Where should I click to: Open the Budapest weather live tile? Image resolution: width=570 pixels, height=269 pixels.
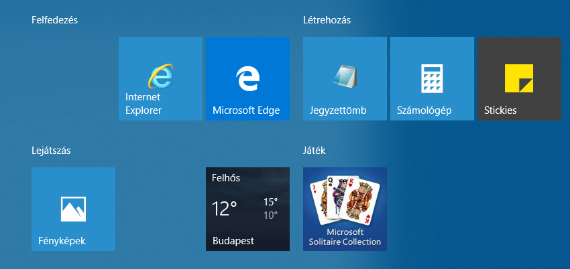[x=247, y=209]
